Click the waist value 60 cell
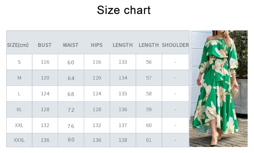Image resolution: width=254 pixels, height=153 pixels. 71,62
